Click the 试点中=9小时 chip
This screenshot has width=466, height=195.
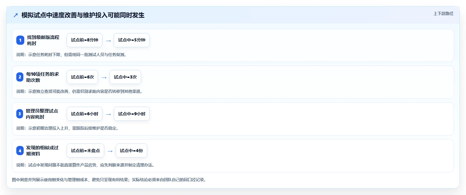(132, 114)
